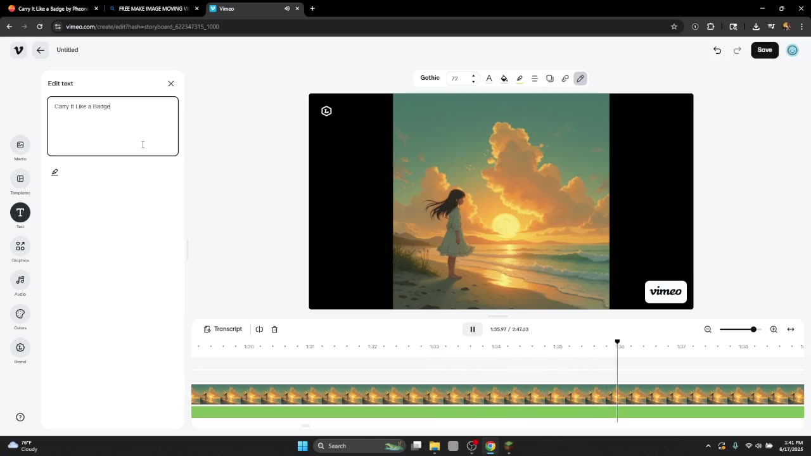Image resolution: width=811 pixels, height=456 pixels.
Task: Click the Save button
Action: [765, 50]
